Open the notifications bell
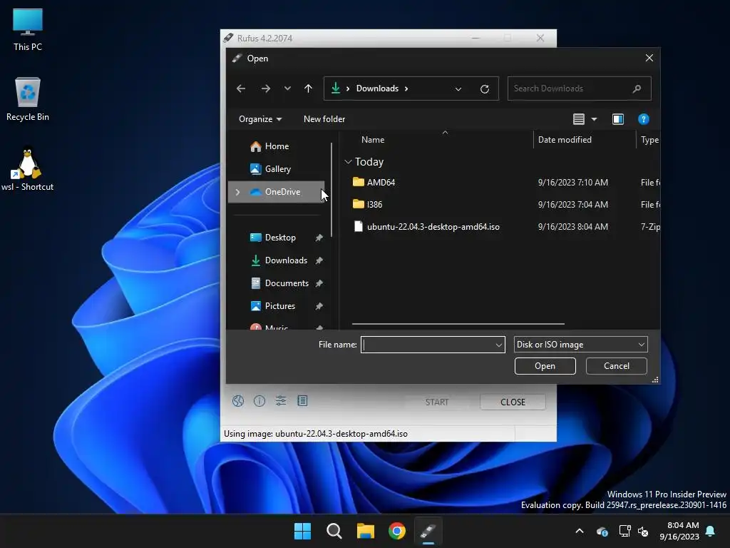730x548 pixels. tap(711, 531)
